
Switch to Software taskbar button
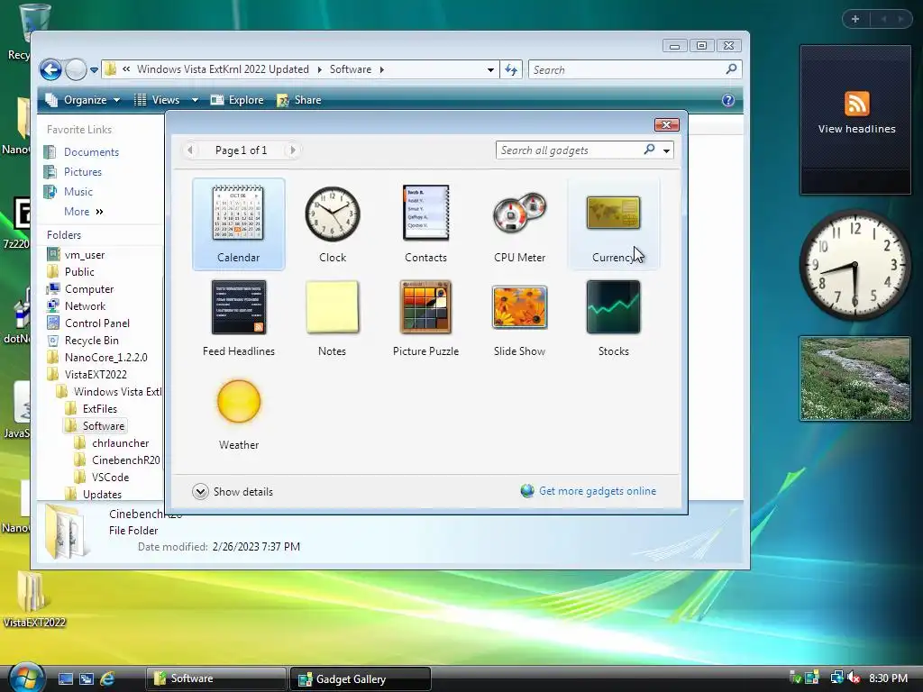tap(215, 678)
